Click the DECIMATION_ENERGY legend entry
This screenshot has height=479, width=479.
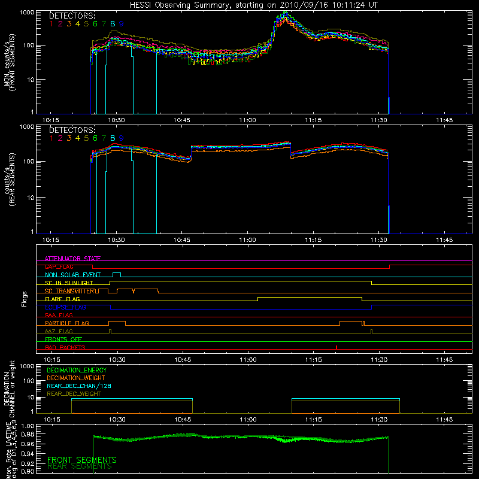[x=77, y=370]
